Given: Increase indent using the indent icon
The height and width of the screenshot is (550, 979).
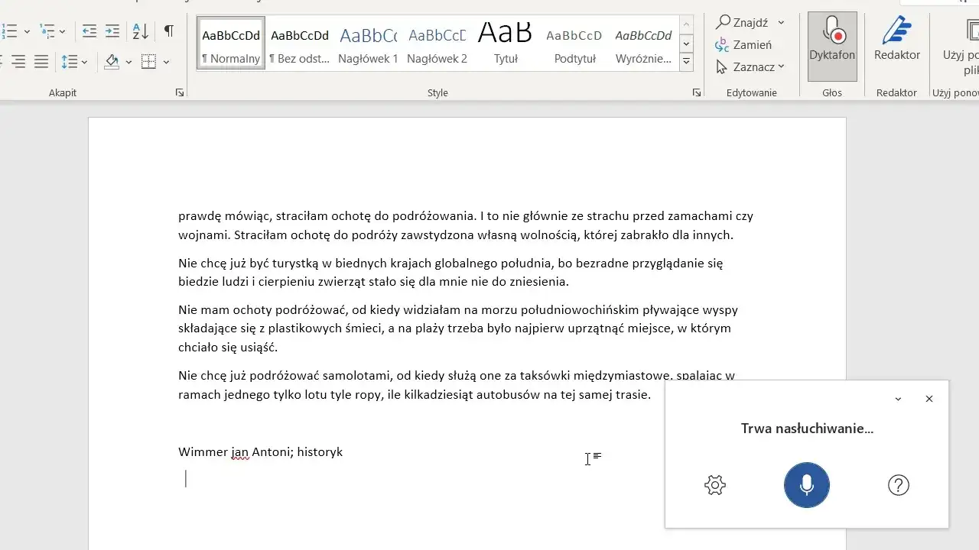Looking at the screenshot, I should tap(112, 31).
